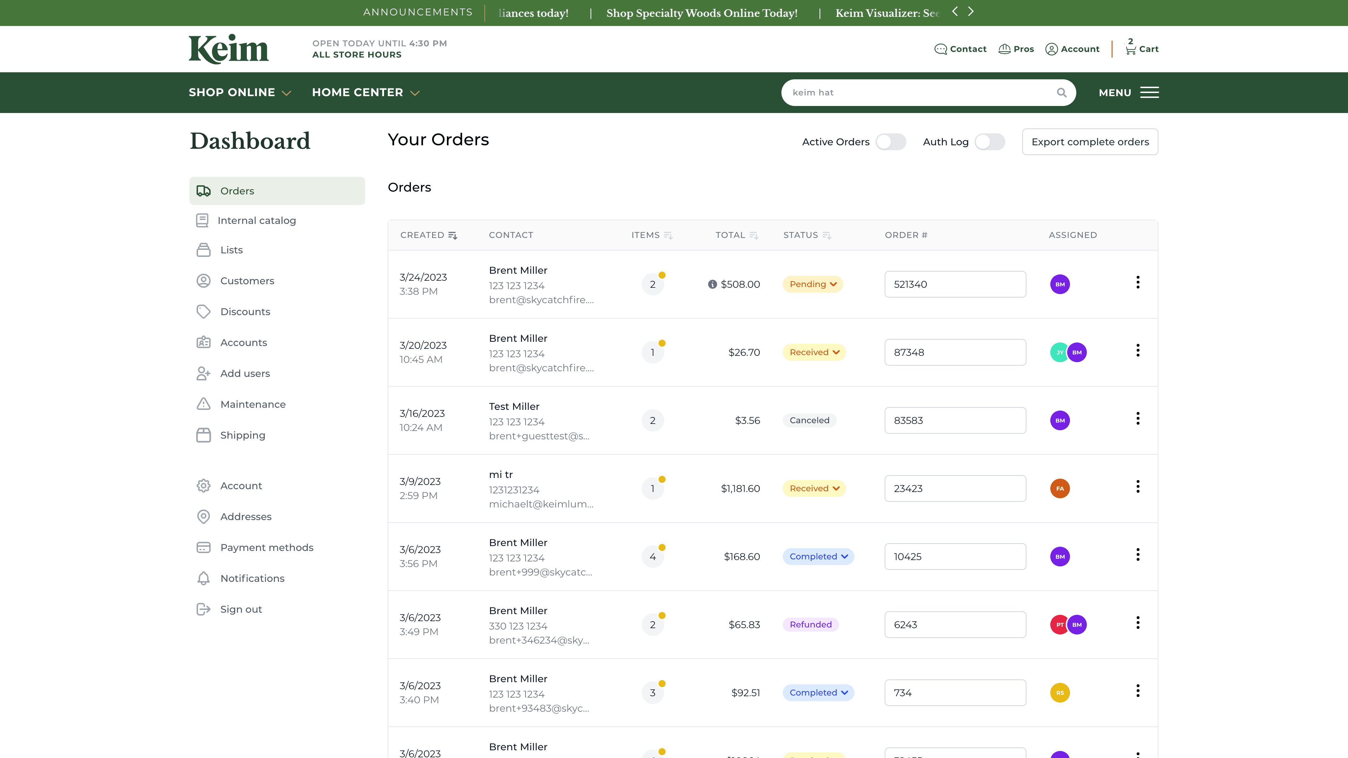1348x758 pixels.
Task: Expand the Home Center menu
Action: coord(366,93)
